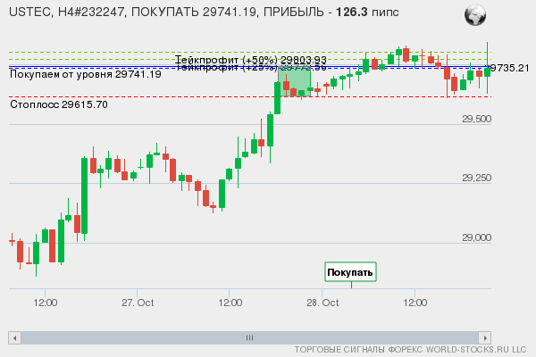Click the 'Тейкпрофит (+50%) 29803.93' label

click(250, 60)
